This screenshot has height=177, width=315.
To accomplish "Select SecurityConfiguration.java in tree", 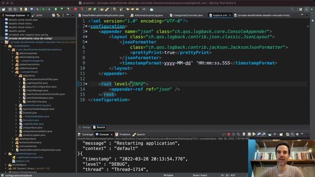I will [x=41, y=87].
